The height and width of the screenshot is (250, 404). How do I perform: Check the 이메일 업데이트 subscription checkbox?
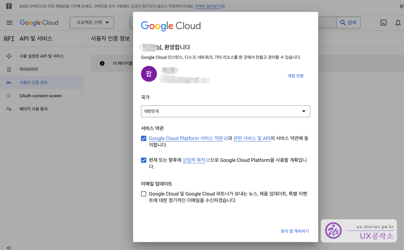(144, 194)
